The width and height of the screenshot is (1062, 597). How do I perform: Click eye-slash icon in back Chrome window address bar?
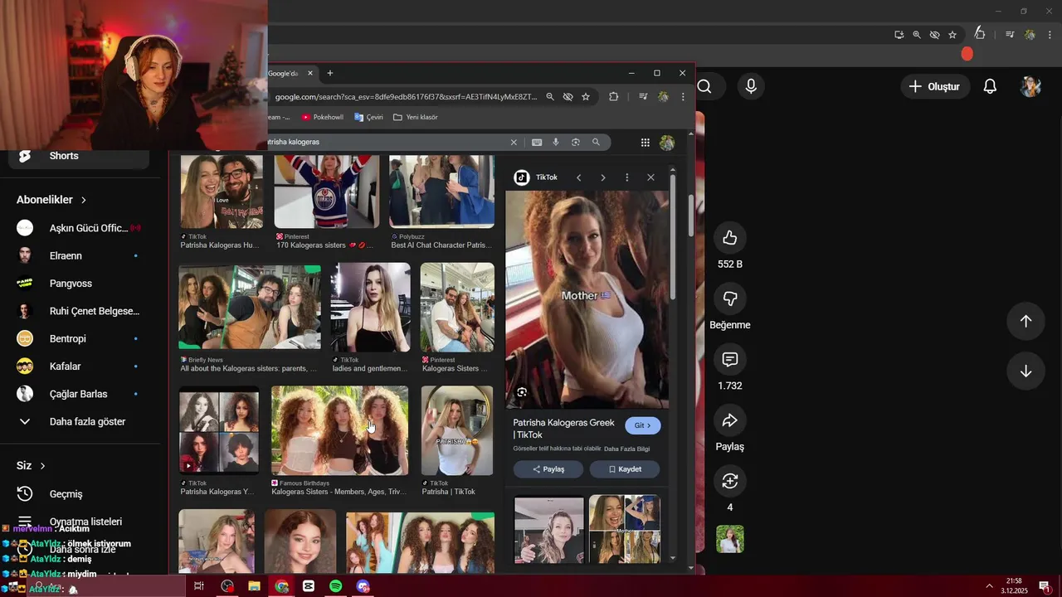(934, 35)
